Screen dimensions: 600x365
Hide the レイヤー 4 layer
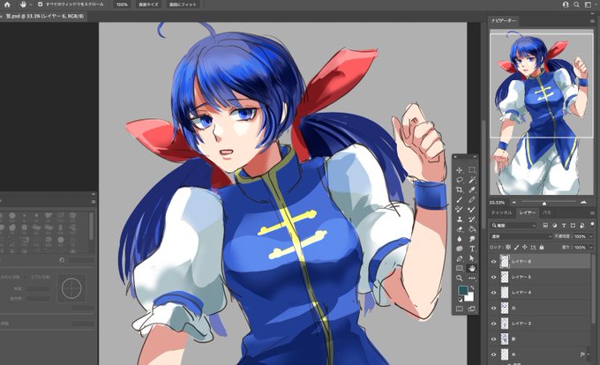(x=493, y=293)
